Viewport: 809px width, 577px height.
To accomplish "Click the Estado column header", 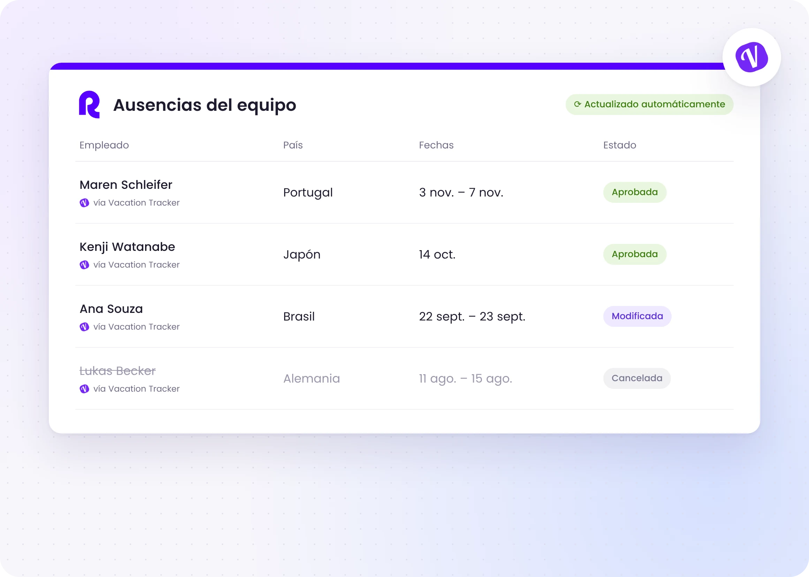I will click(620, 145).
